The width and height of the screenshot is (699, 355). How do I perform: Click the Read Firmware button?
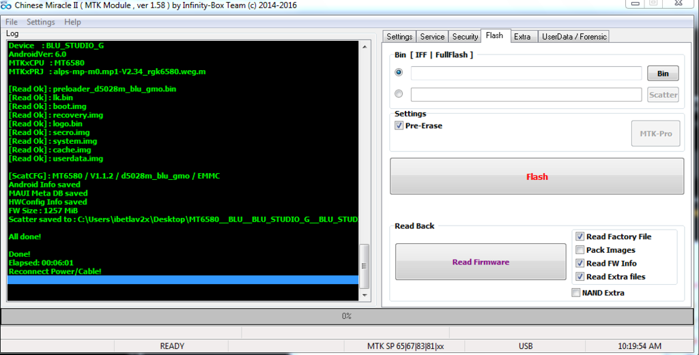480,262
